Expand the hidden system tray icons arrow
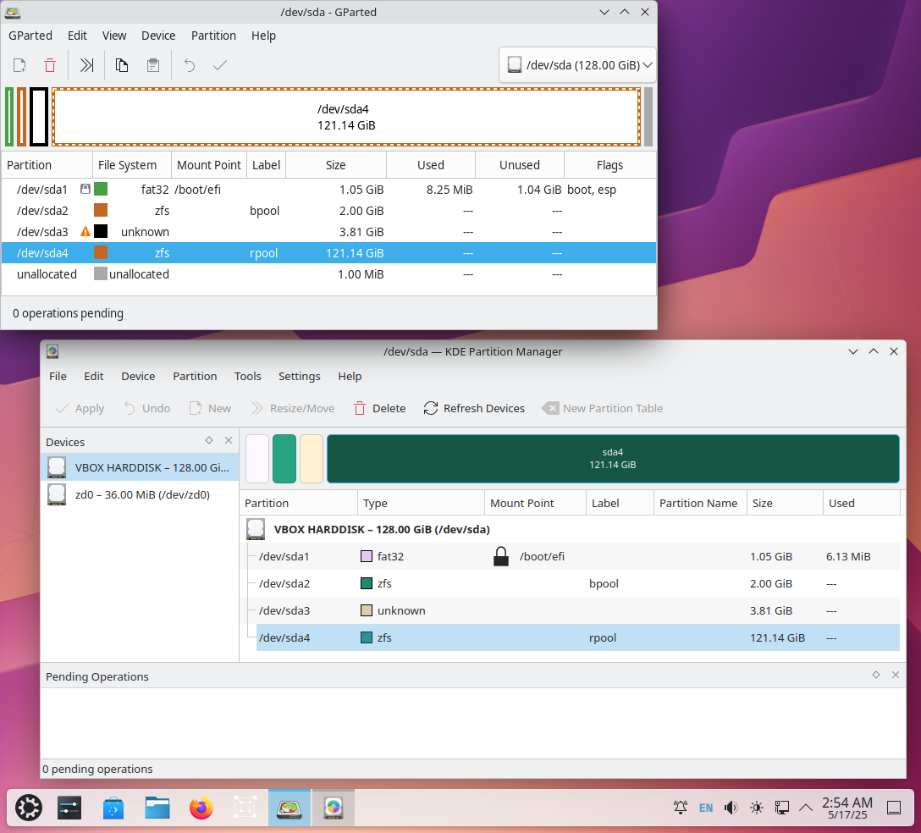Screen dimensions: 921x833 click(806, 808)
